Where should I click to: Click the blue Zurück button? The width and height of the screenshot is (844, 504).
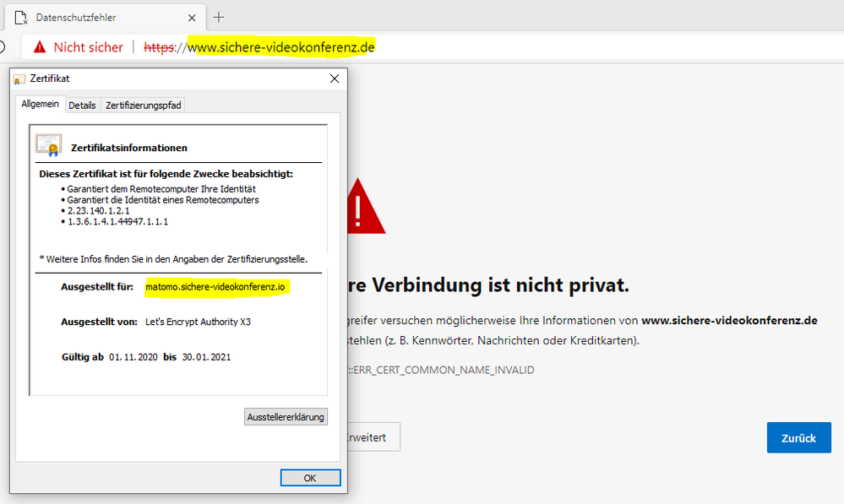pos(798,437)
